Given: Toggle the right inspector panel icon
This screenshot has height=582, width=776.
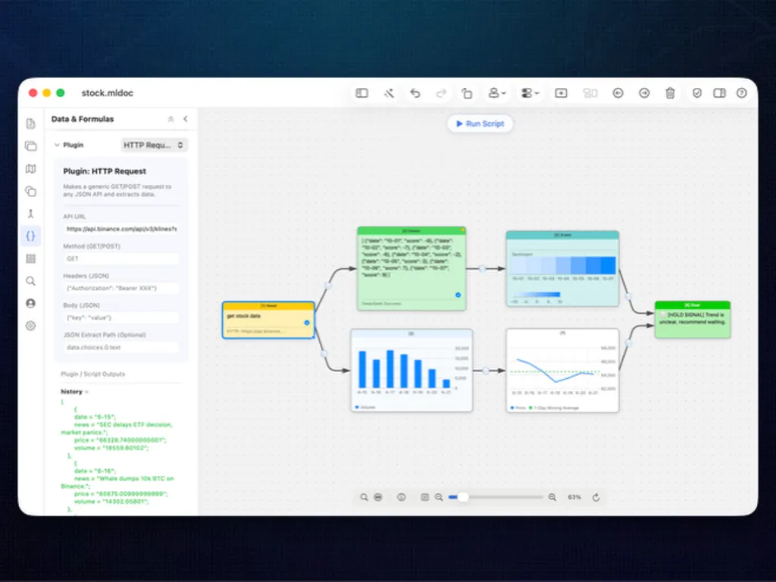Looking at the screenshot, I should 719,93.
